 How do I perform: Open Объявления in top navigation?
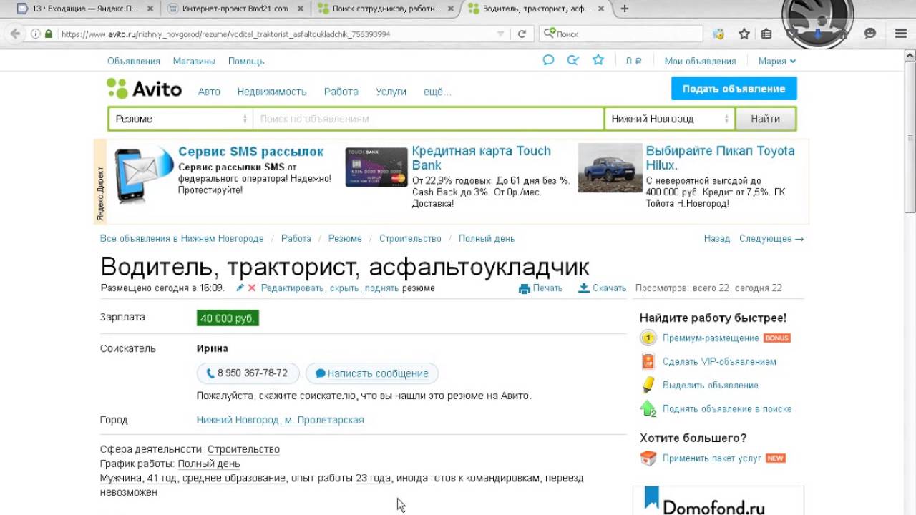tap(134, 61)
